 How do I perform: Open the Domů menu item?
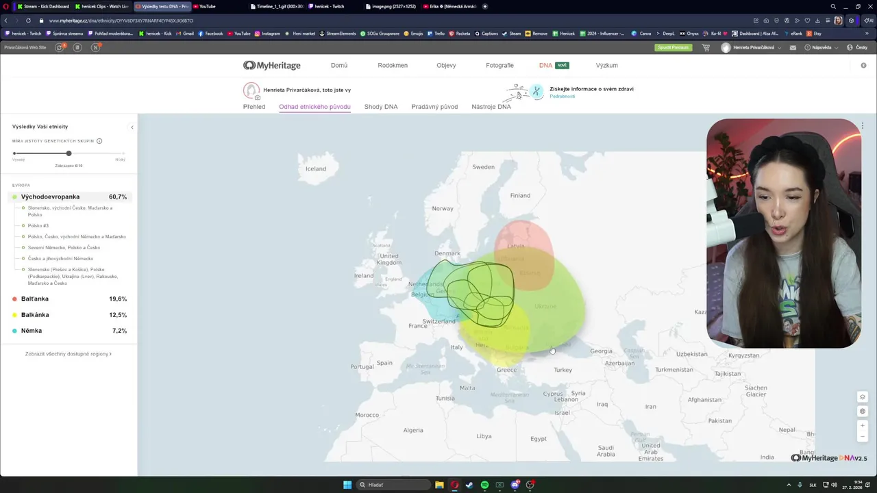coord(339,66)
